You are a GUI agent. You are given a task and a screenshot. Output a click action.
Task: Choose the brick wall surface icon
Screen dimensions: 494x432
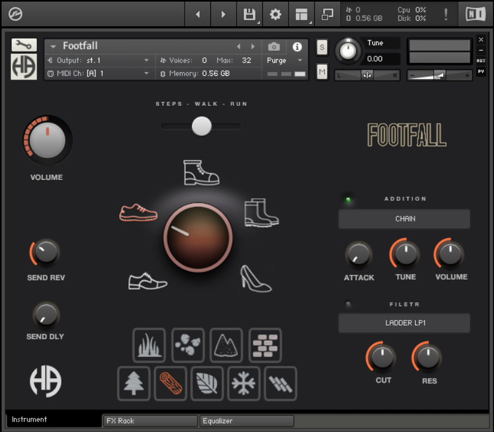(265, 345)
